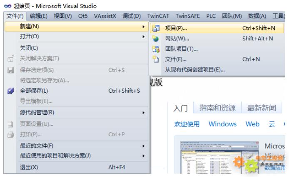Open the TwinCAT menu
This screenshot has width=289, height=177.
[x=158, y=16]
